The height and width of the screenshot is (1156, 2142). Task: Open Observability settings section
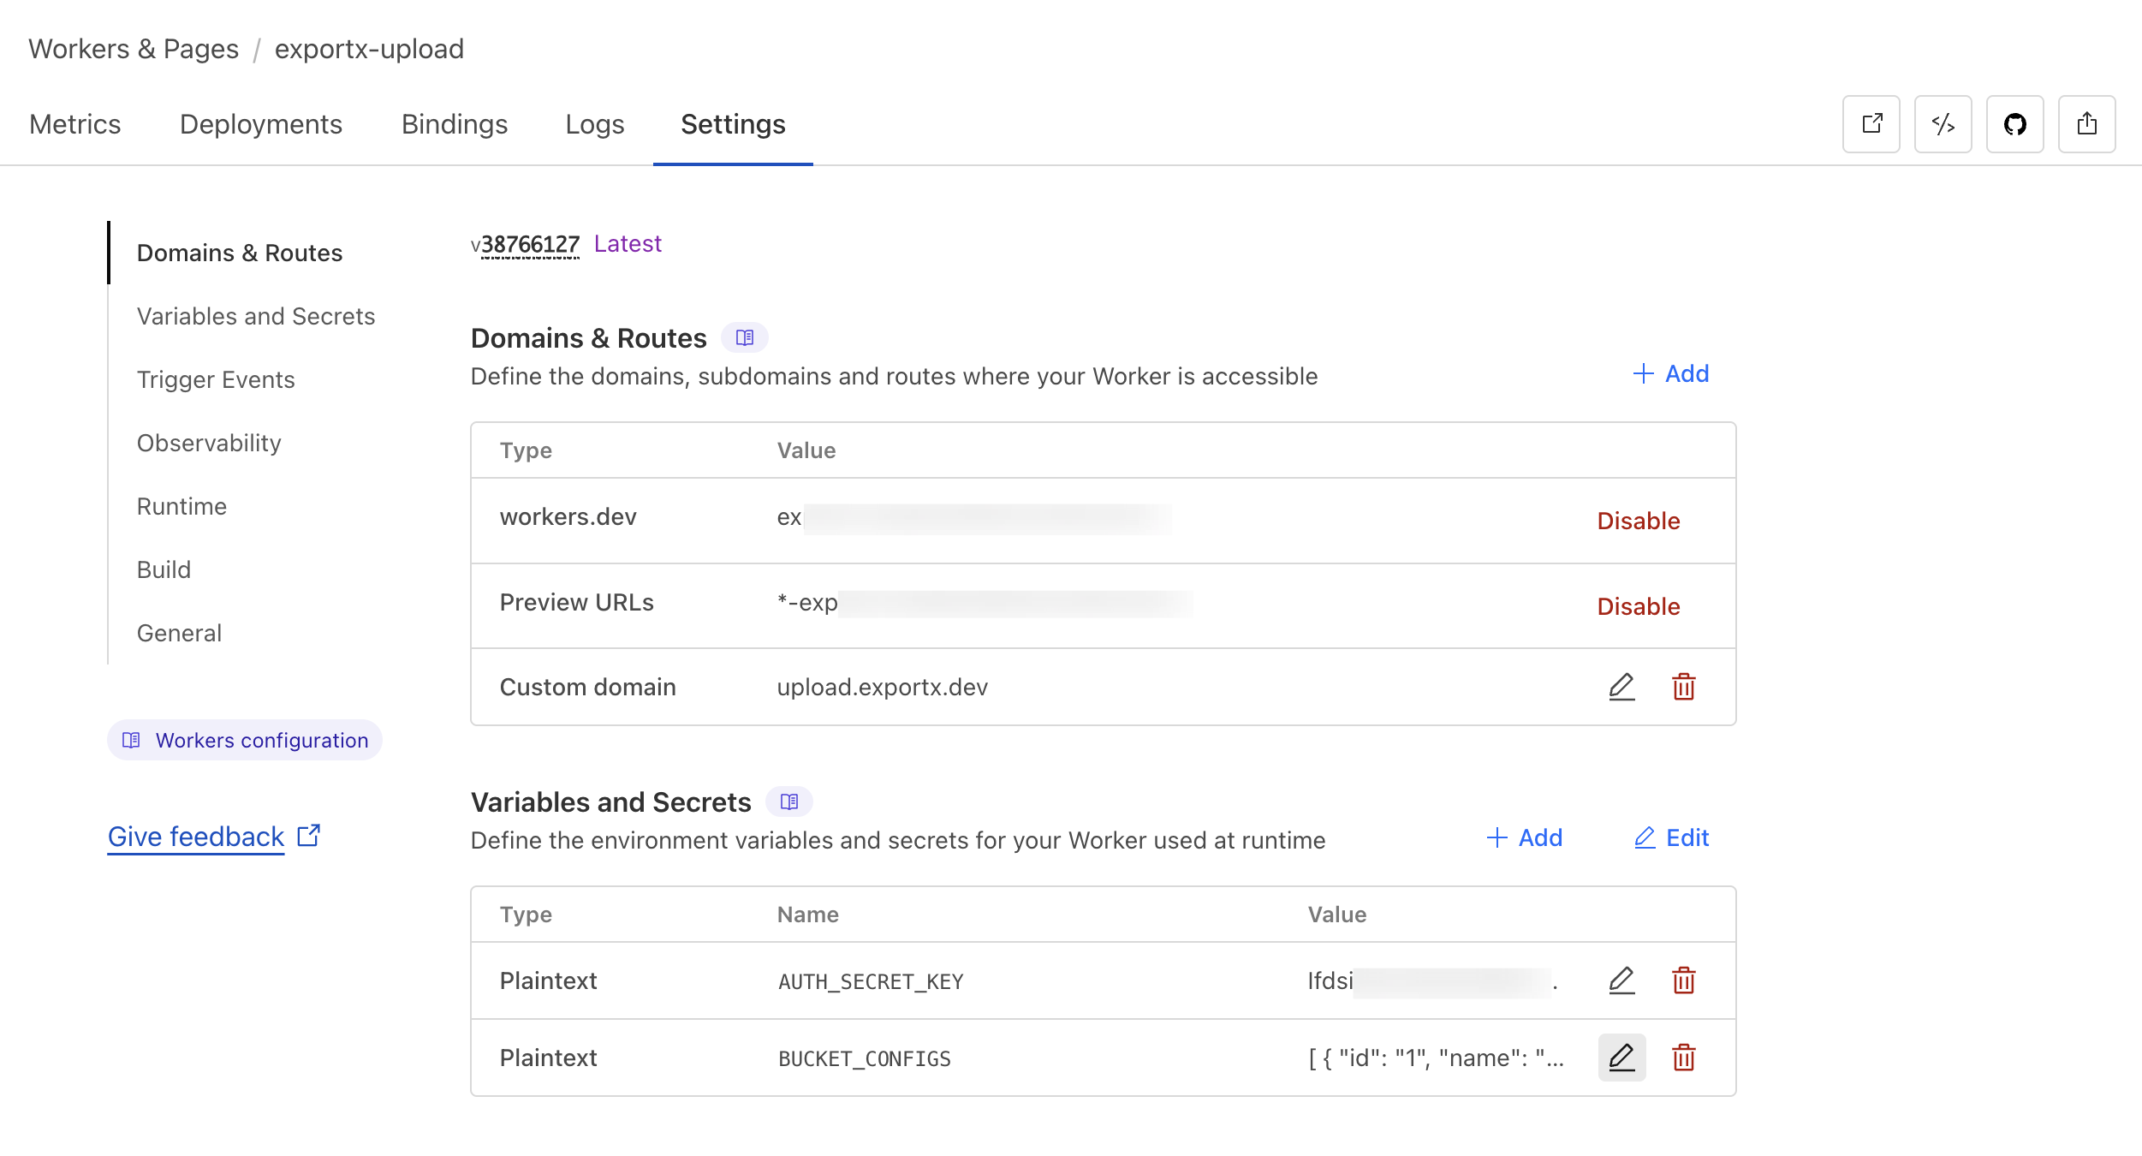point(209,443)
